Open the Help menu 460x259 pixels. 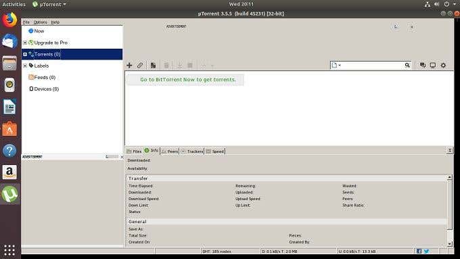point(55,22)
